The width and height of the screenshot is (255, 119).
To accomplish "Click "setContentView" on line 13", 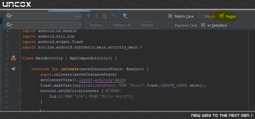I will click(x=56, y=80).
